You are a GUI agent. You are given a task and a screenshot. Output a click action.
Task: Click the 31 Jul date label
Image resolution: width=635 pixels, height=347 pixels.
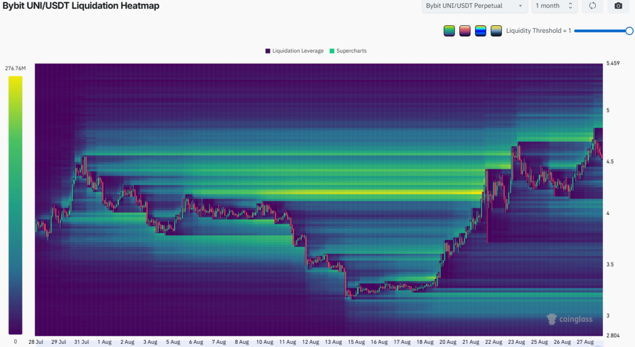[x=81, y=342]
